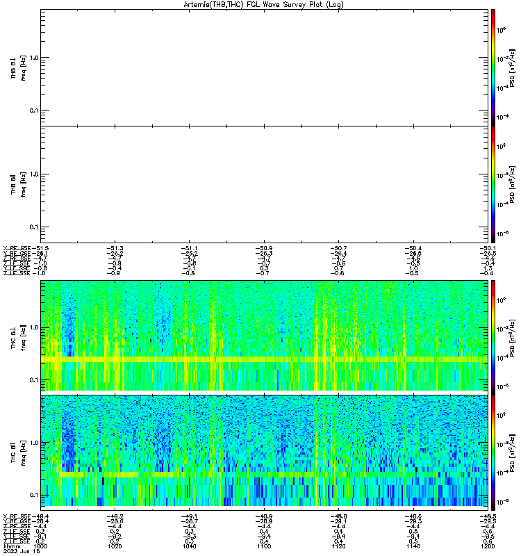This screenshot has width=521, height=556.
Task: Click the THC X_RE_GSE value '-48.6'
Action: coord(413,516)
